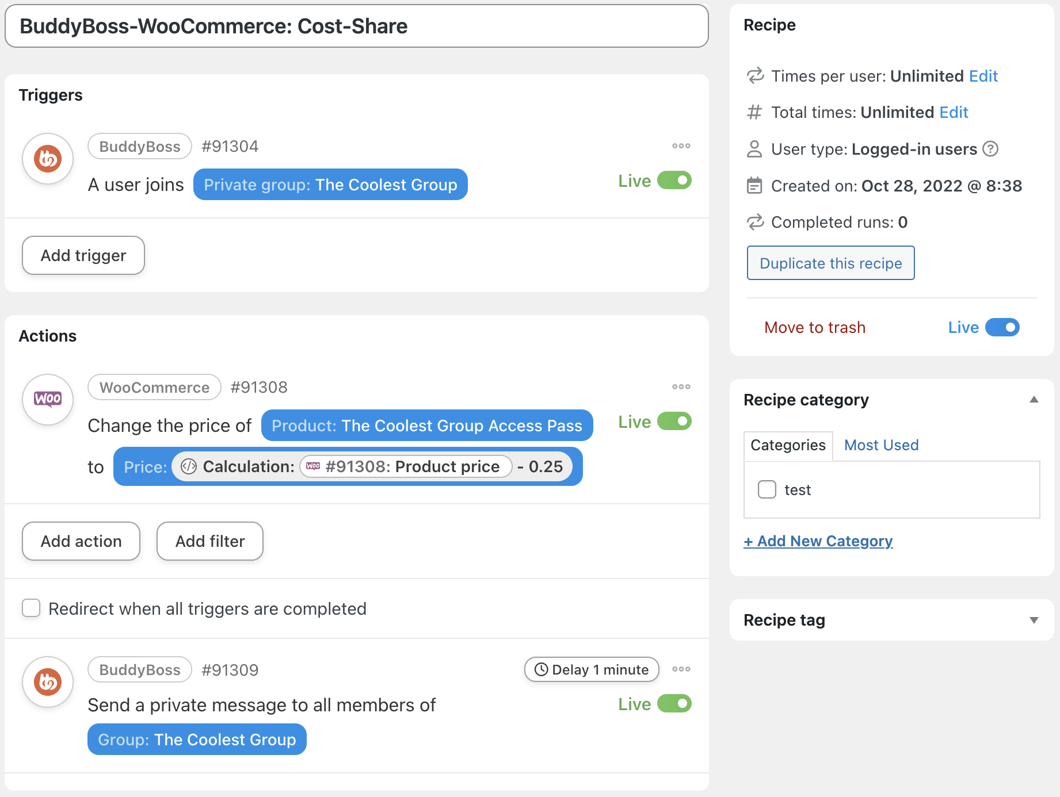Open the Group: The Coolest Group selector

[197, 739]
